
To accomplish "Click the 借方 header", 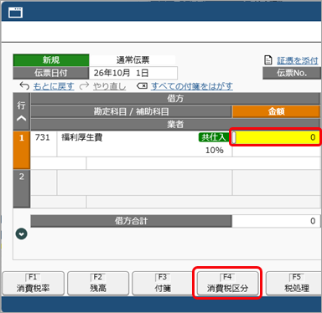I will 175,99.
